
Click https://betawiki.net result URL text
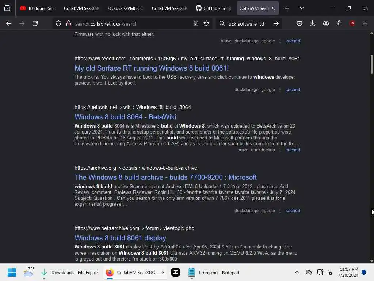pos(96,107)
